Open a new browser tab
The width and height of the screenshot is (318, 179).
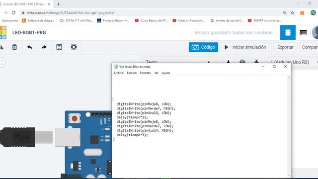coord(59,4)
